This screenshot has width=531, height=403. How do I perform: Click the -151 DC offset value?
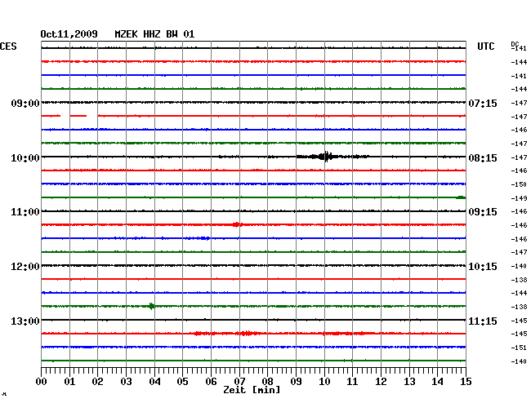[519, 348]
